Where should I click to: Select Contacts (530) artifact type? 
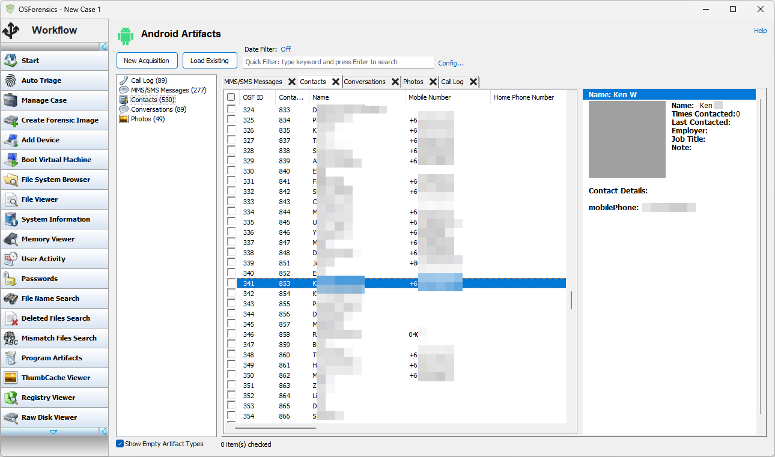(153, 100)
